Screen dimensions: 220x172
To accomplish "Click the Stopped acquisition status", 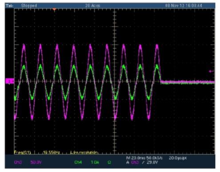I will pyautogui.click(x=29, y=6).
